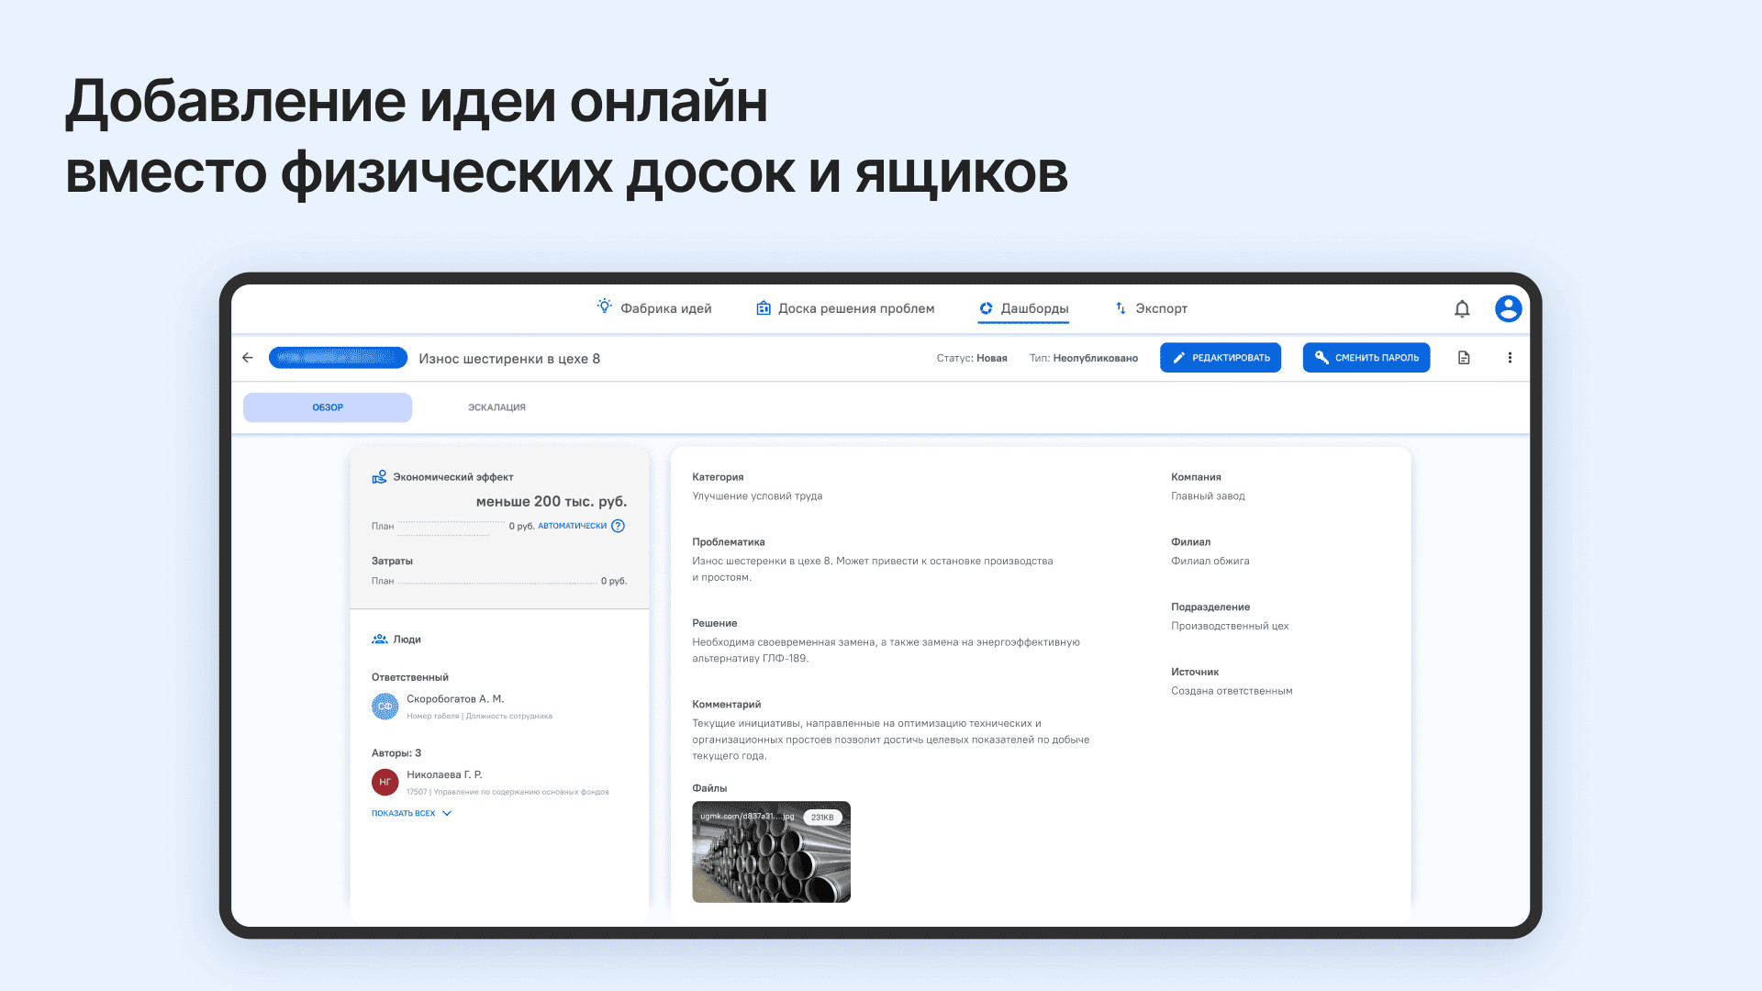
Task: Click the notification bell icon
Action: point(1462,309)
